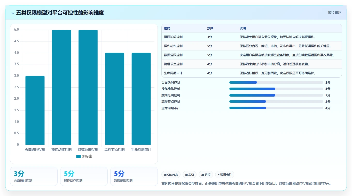
Task: Select the 页面访问控制 cell in the table
Action: click(173, 37)
